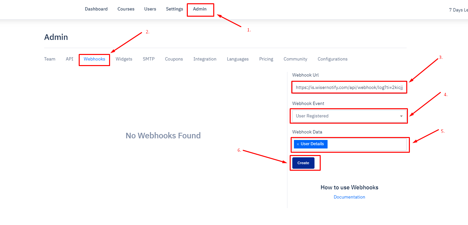Focus the Webhook Url input field
Screen dimensions: 468x225
[349, 88]
